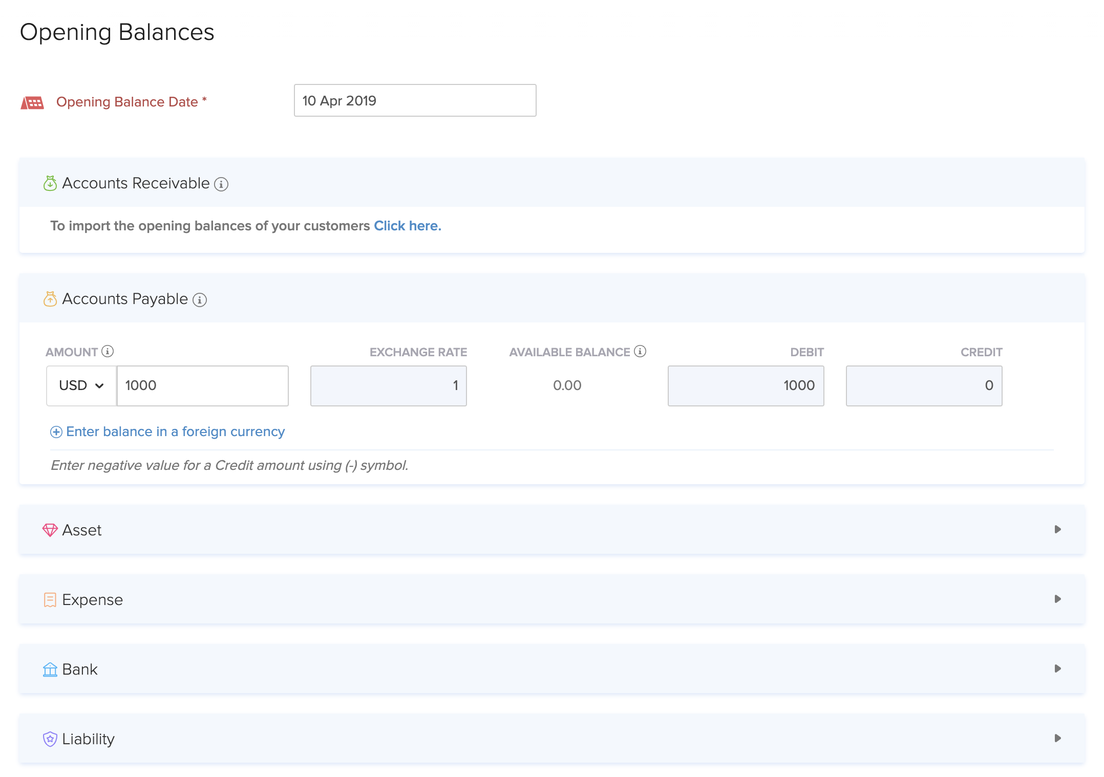The height and width of the screenshot is (777, 1104).
Task: Click the Available Balance info icon
Action: coord(640,351)
